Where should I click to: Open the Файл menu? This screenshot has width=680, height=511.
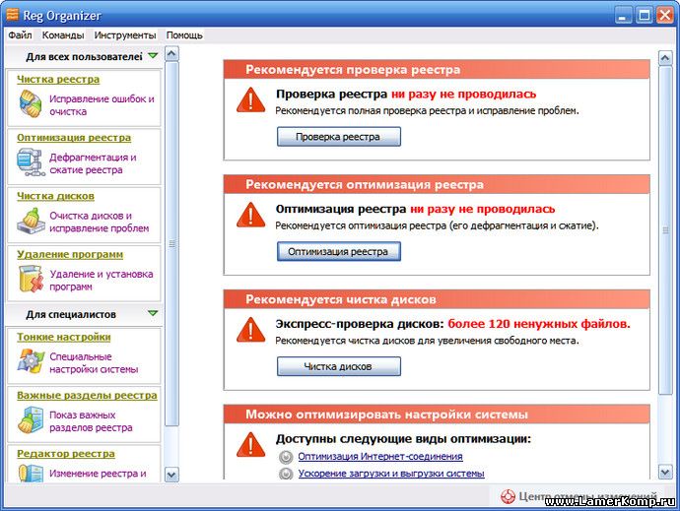(20, 34)
